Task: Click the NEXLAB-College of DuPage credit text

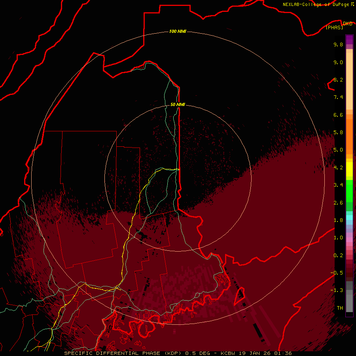Action: 316,4
